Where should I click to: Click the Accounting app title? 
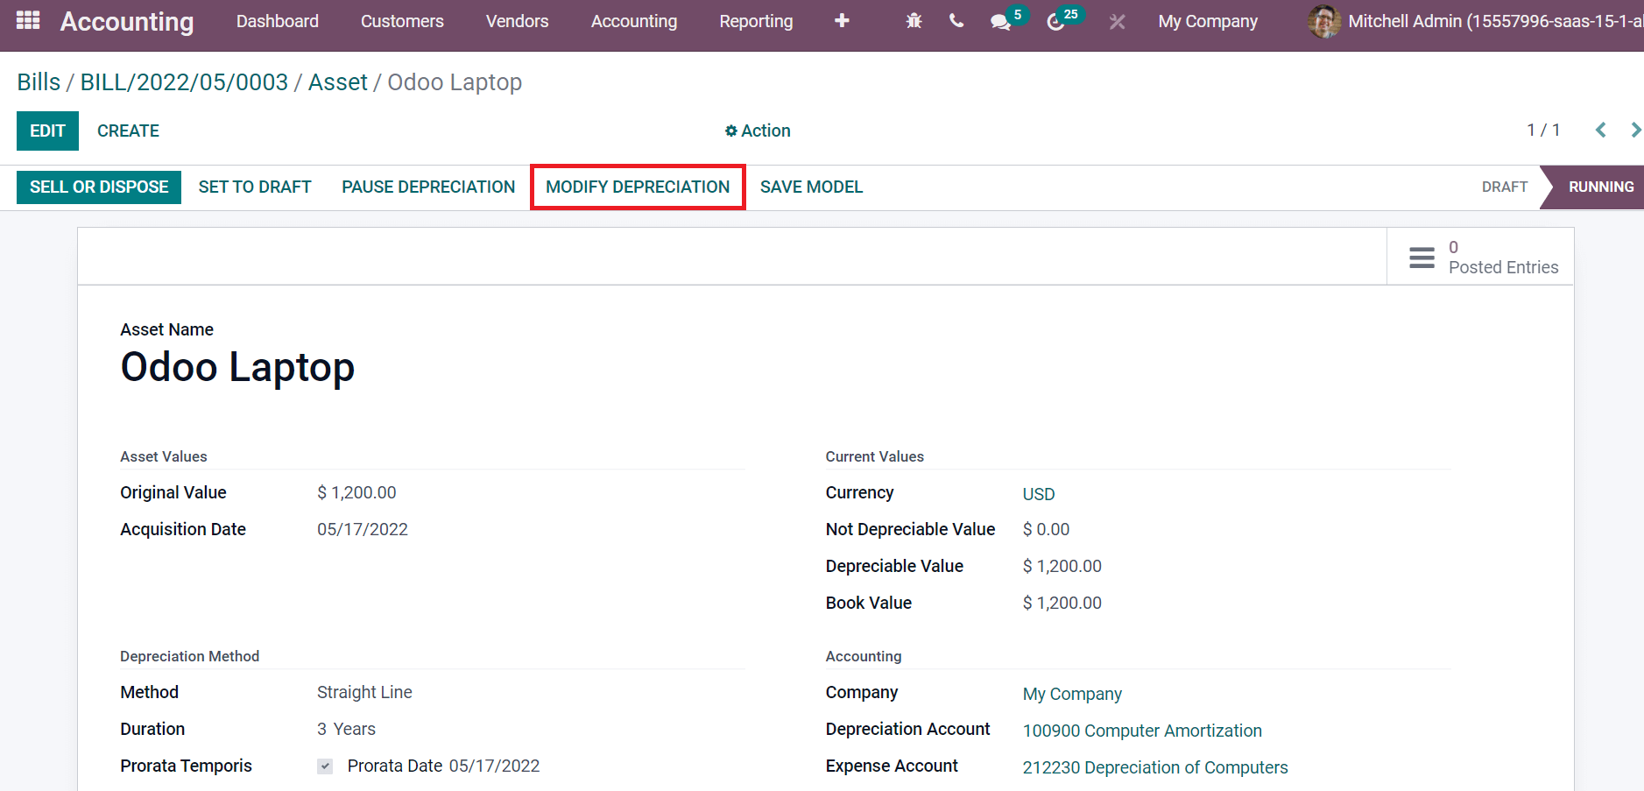click(x=127, y=21)
